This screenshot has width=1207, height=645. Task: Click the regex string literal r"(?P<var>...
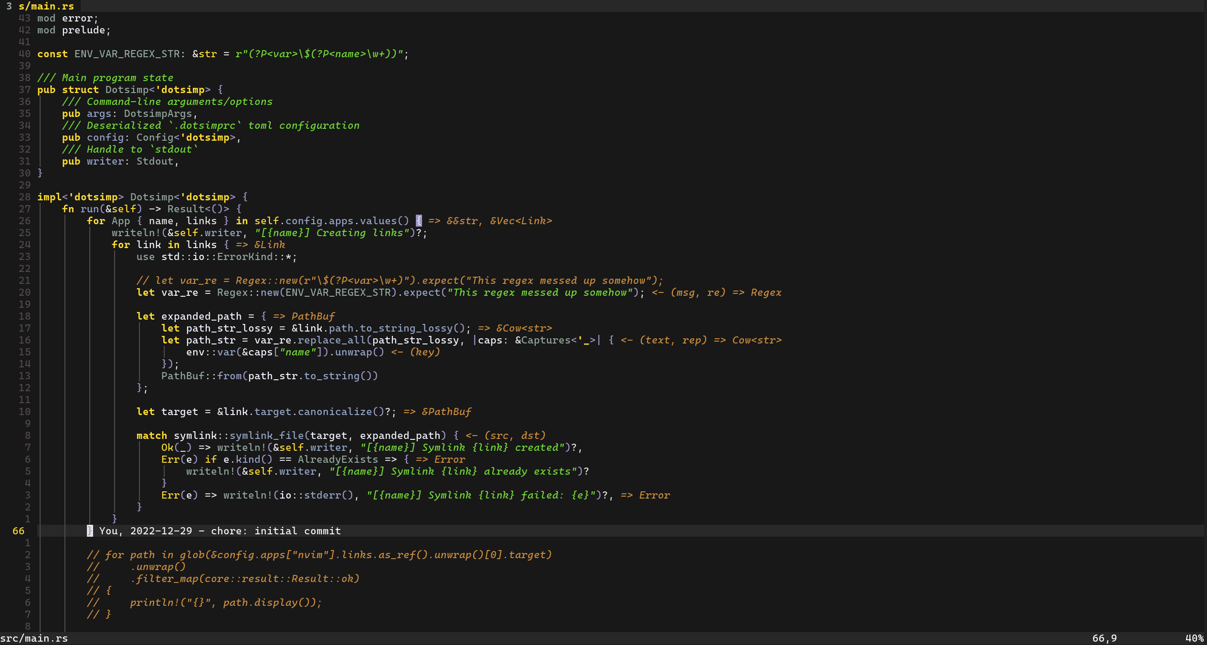(x=319, y=54)
